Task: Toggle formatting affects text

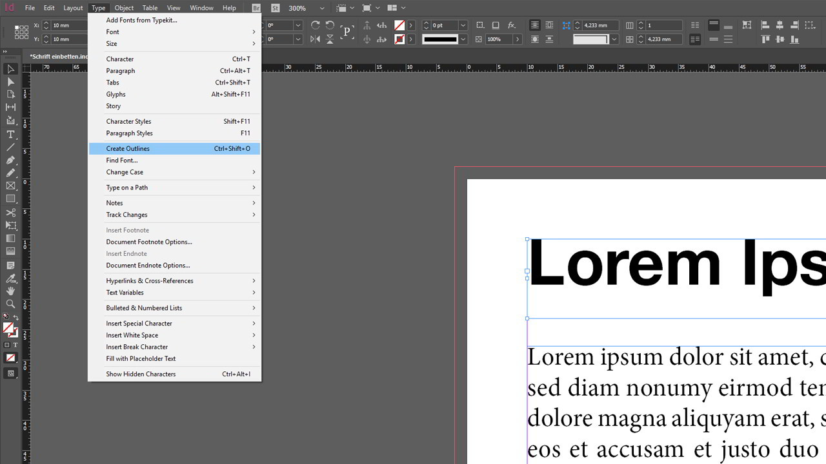Action: click(15, 344)
